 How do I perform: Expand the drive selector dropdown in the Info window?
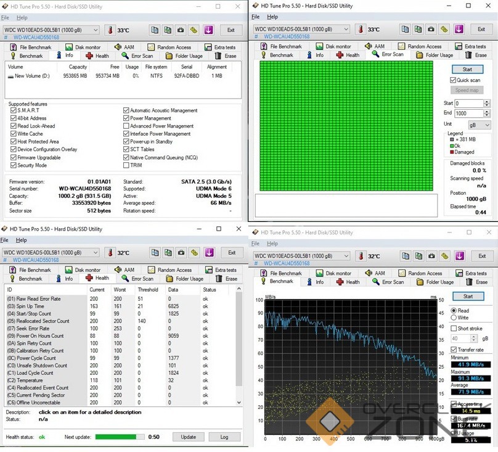(x=95, y=30)
